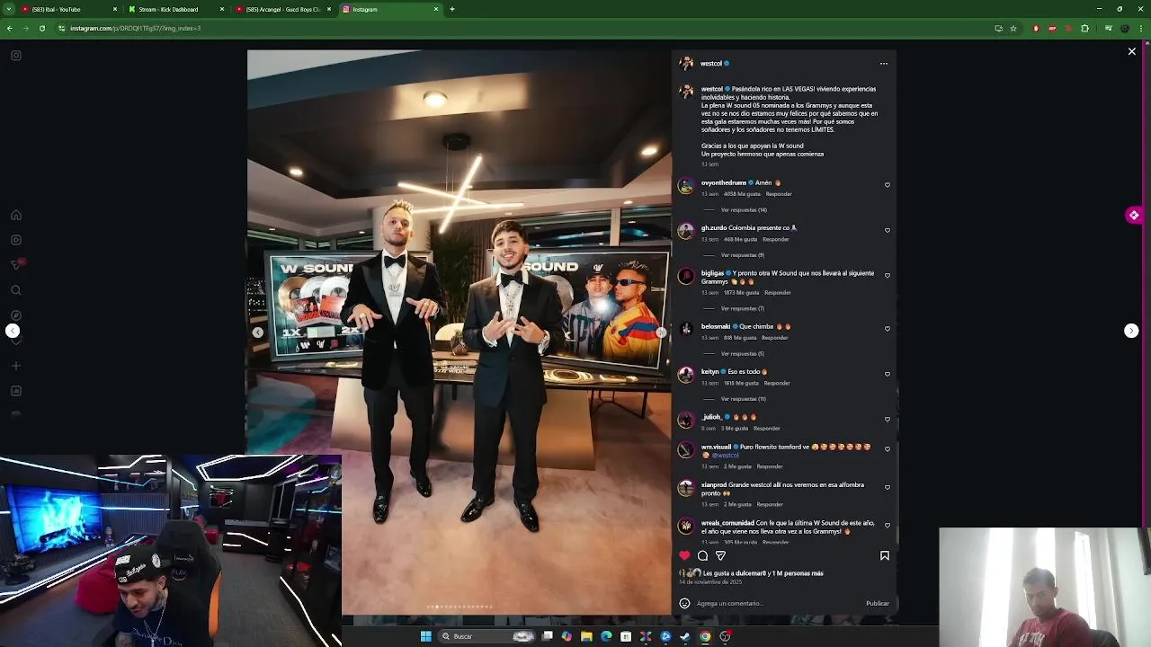
Task: Bookmark this page with star icon
Action: pos(1013,28)
